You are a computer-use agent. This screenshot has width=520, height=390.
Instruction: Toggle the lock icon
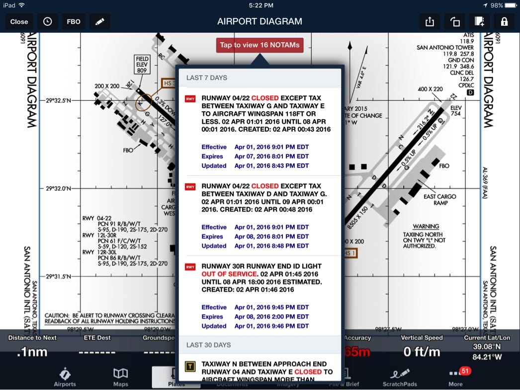click(505, 22)
